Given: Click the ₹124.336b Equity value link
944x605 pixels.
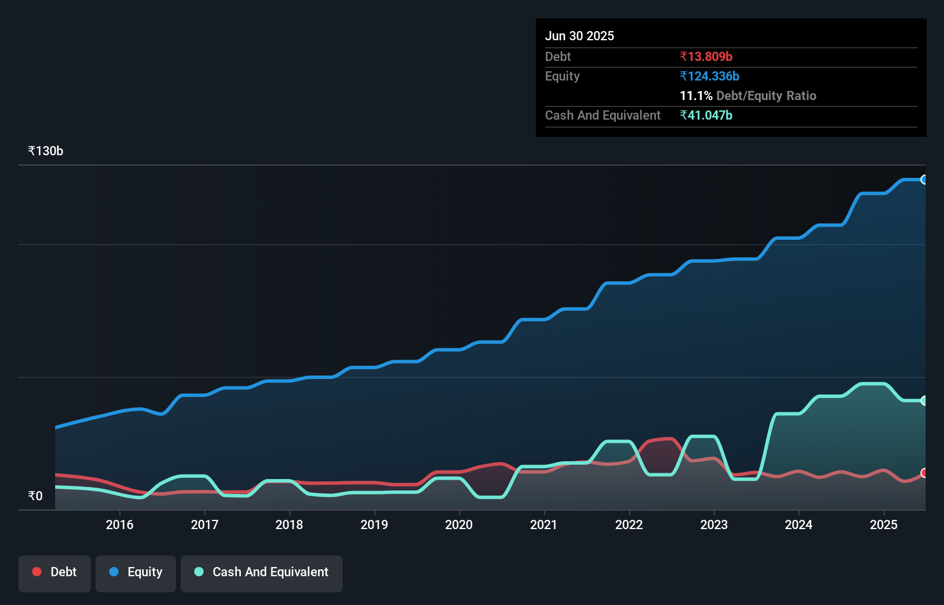Looking at the screenshot, I should coord(710,76).
